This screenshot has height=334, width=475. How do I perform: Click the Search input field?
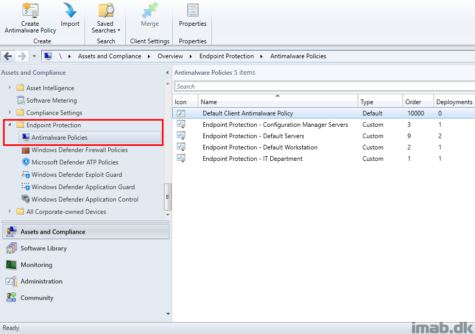(324, 86)
